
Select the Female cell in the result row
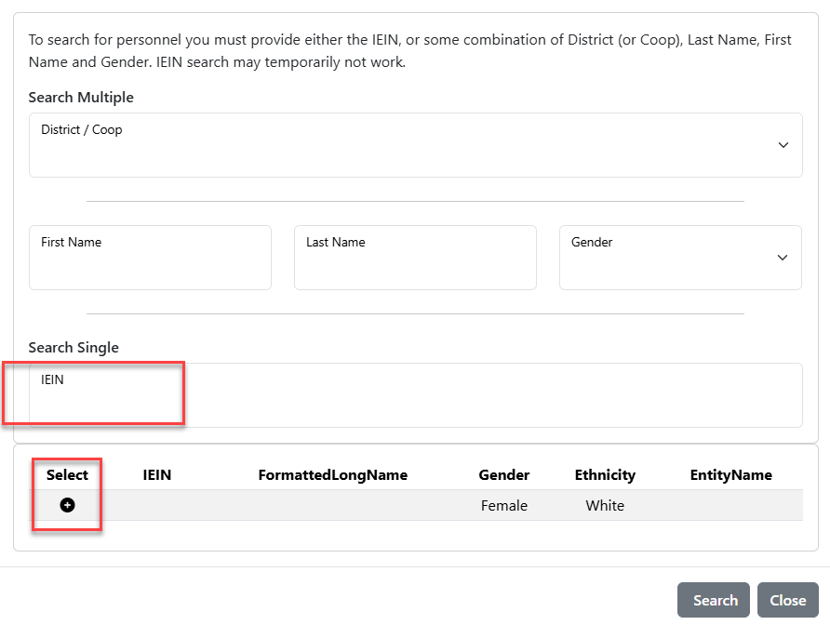[504, 505]
